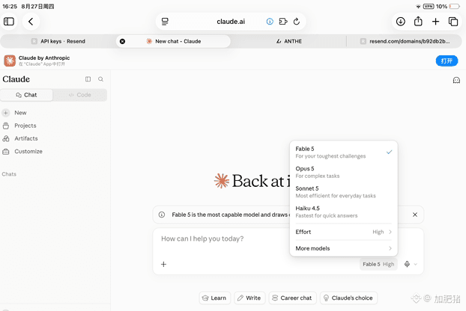Choose Fable 5 in the model menu
The width and height of the screenshot is (466, 311).
click(x=344, y=152)
